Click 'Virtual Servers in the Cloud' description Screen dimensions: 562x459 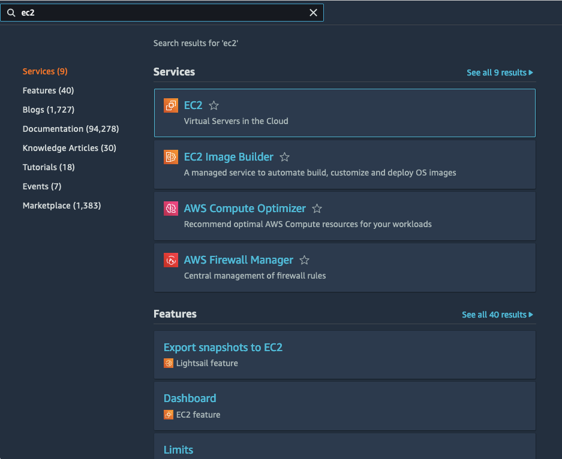tap(236, 122)
